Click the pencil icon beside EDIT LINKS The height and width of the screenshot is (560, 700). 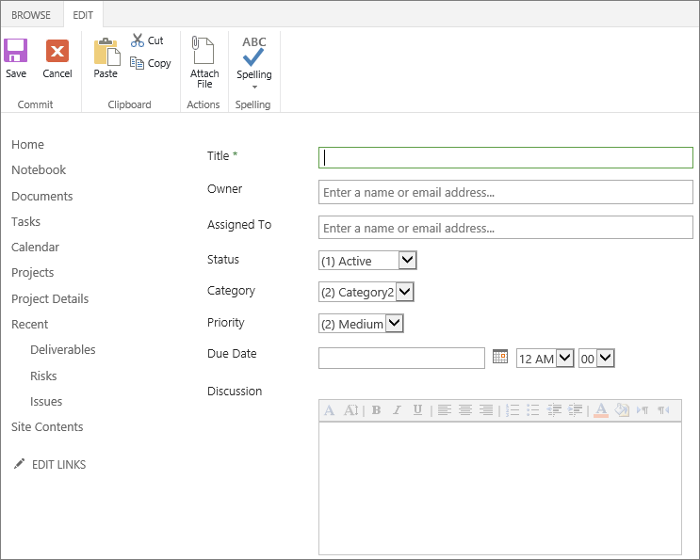19,464
